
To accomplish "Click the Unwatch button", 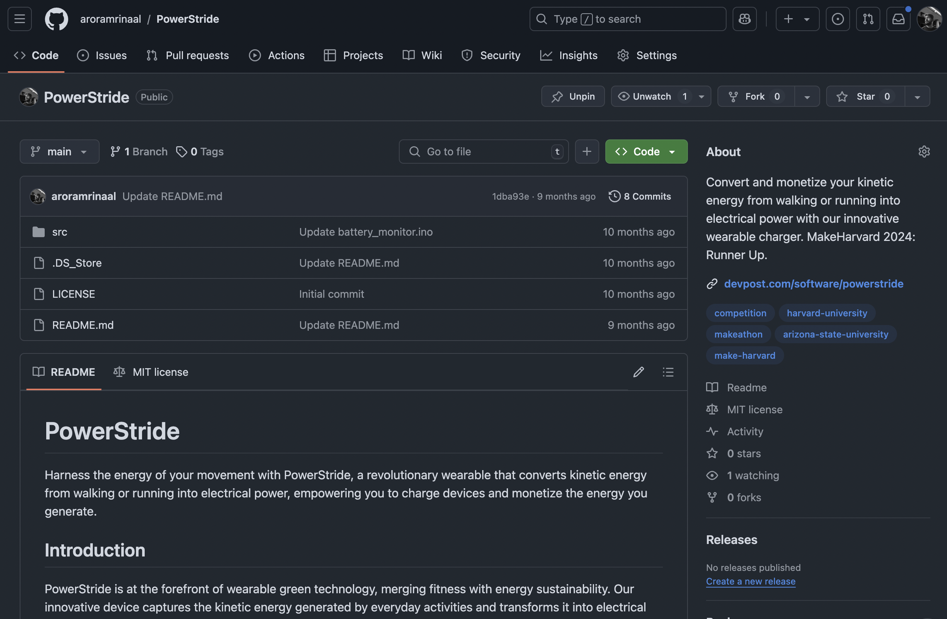I will pos(652,96).
